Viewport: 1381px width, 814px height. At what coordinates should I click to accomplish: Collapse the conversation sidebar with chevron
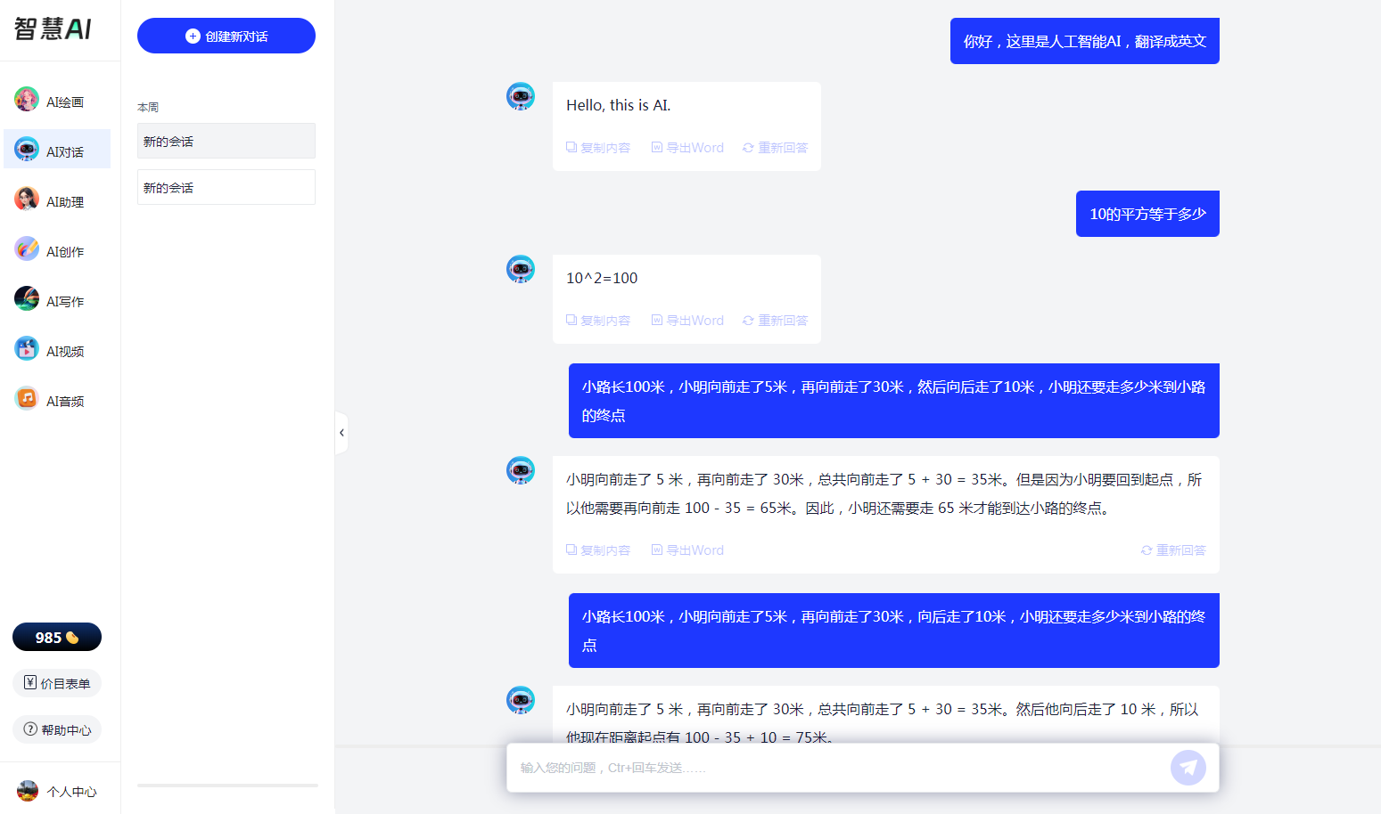(x=341, y=433)
